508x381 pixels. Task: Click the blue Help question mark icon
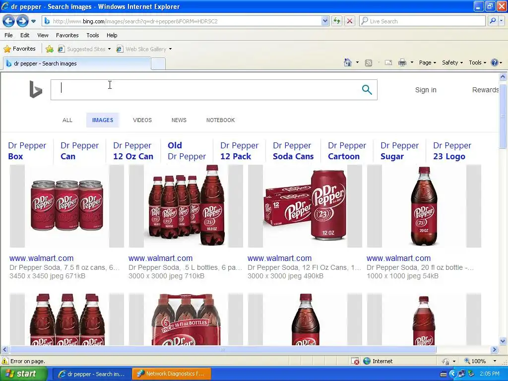[495, 63]
